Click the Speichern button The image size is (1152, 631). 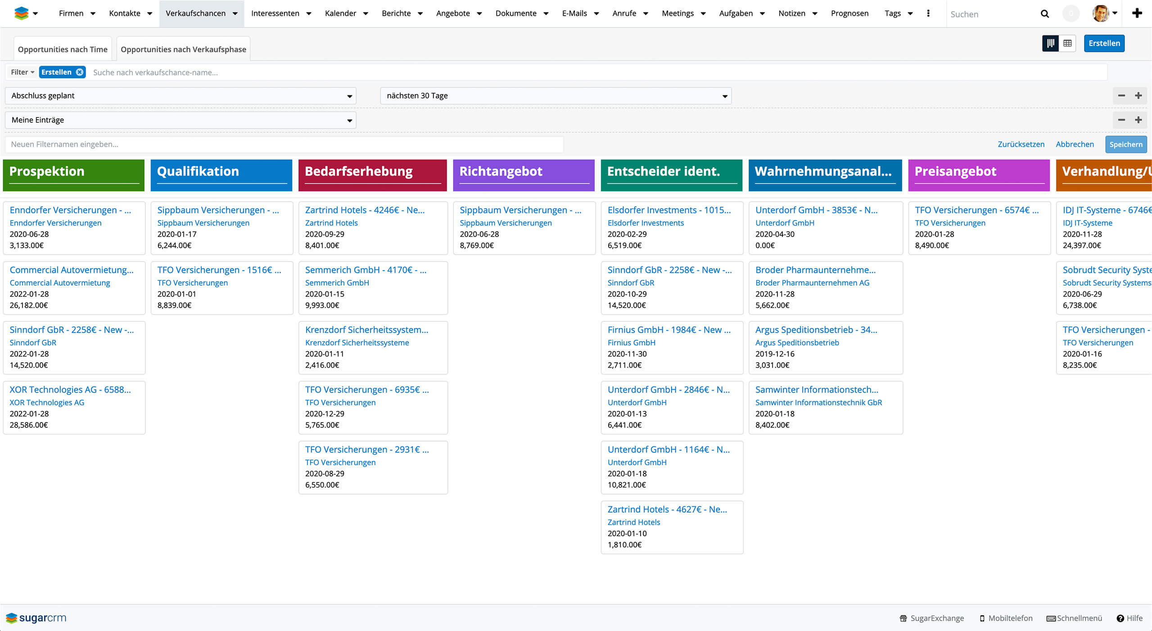1125,144
